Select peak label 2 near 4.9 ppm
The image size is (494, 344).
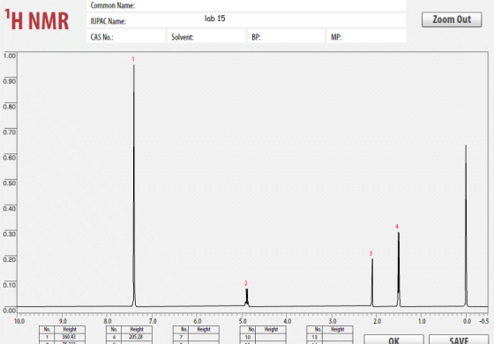coord(246,283)
